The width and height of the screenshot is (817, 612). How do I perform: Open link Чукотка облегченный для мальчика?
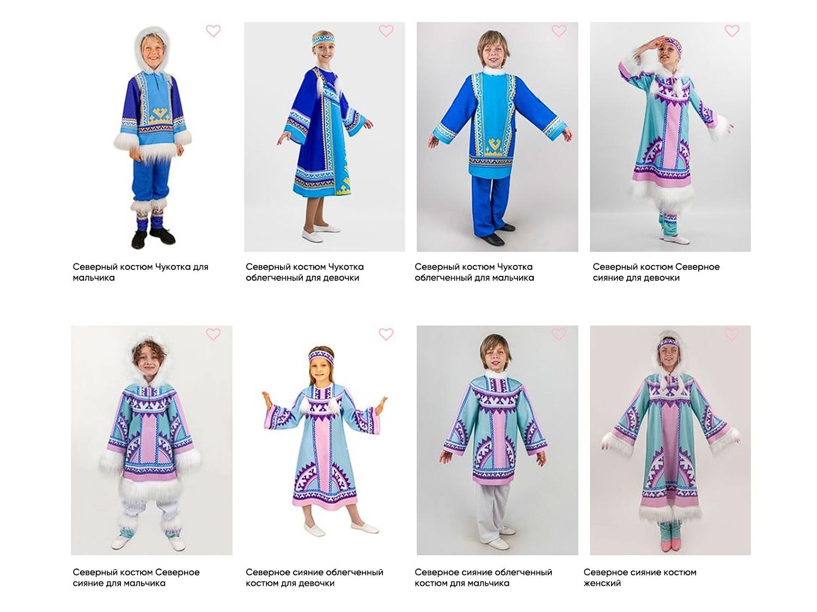click(x=474, y=272)
